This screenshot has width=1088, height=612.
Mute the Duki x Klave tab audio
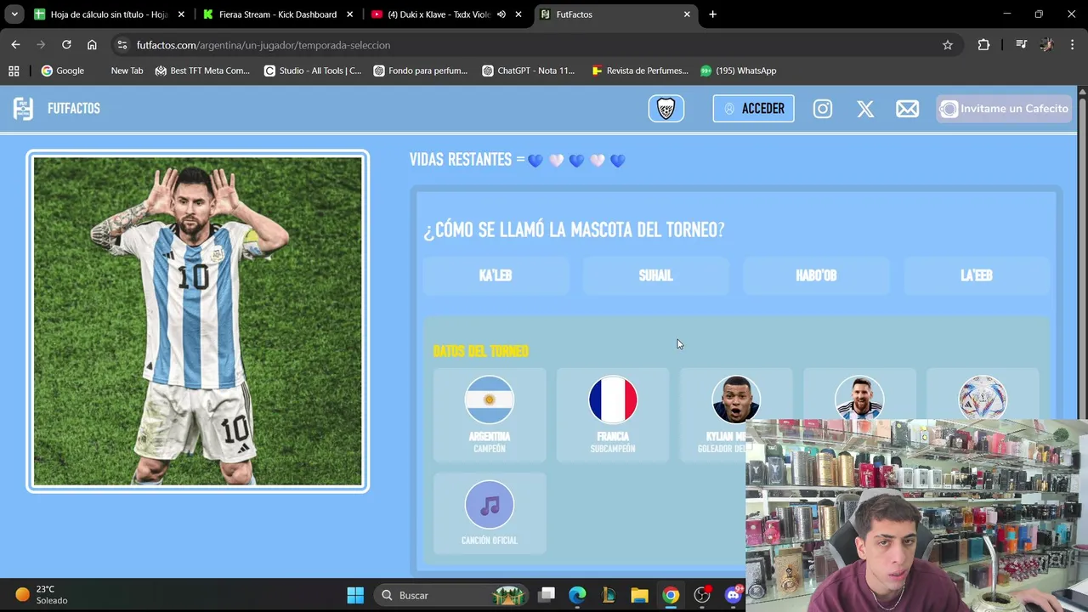(501, 14)
